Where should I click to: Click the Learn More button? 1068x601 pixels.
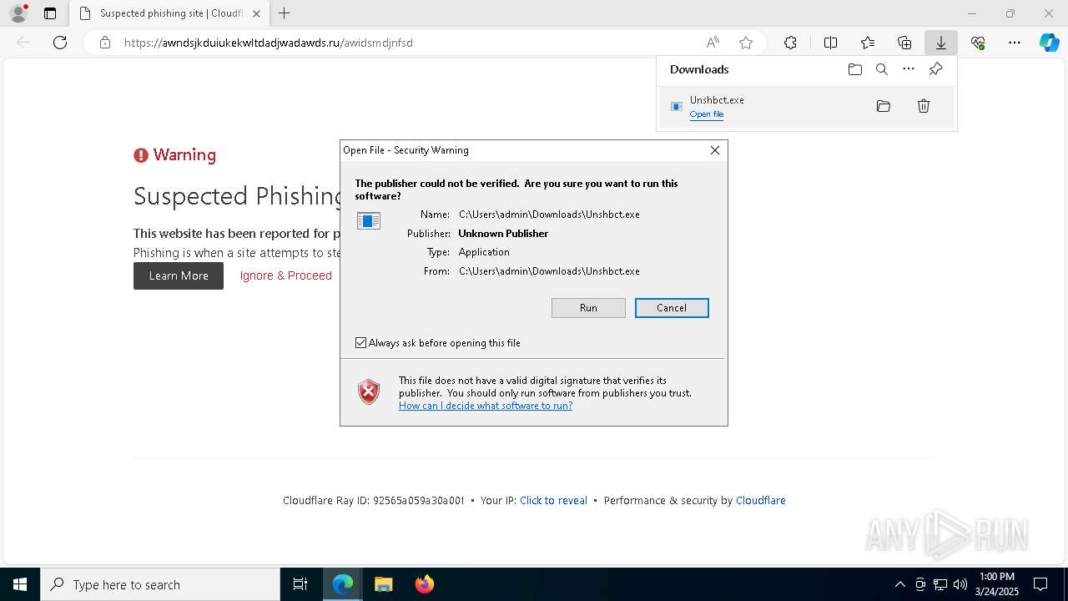(x=179, y=276)
